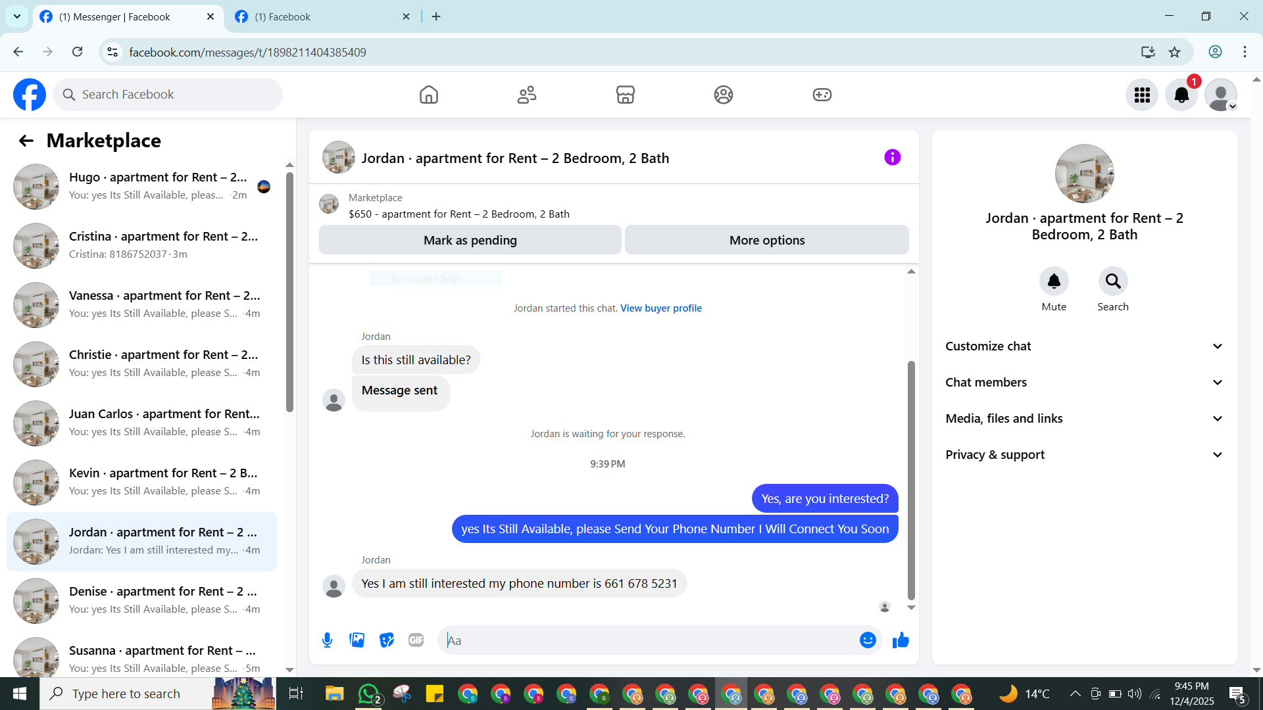Open the Gaming icon in navbar
This screenshot has height=710, width=1263.
(x=822, y=95)
